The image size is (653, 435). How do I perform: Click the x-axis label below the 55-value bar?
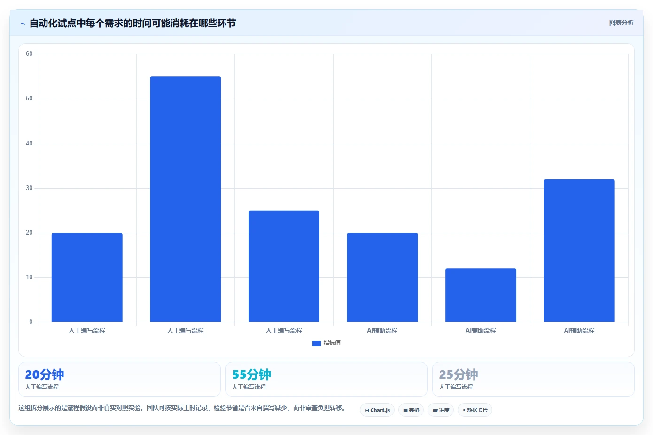(x=186, y=330)
